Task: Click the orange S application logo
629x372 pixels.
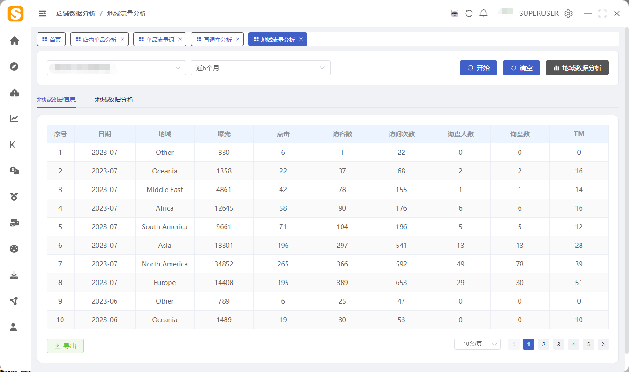Action: (15, 13)
